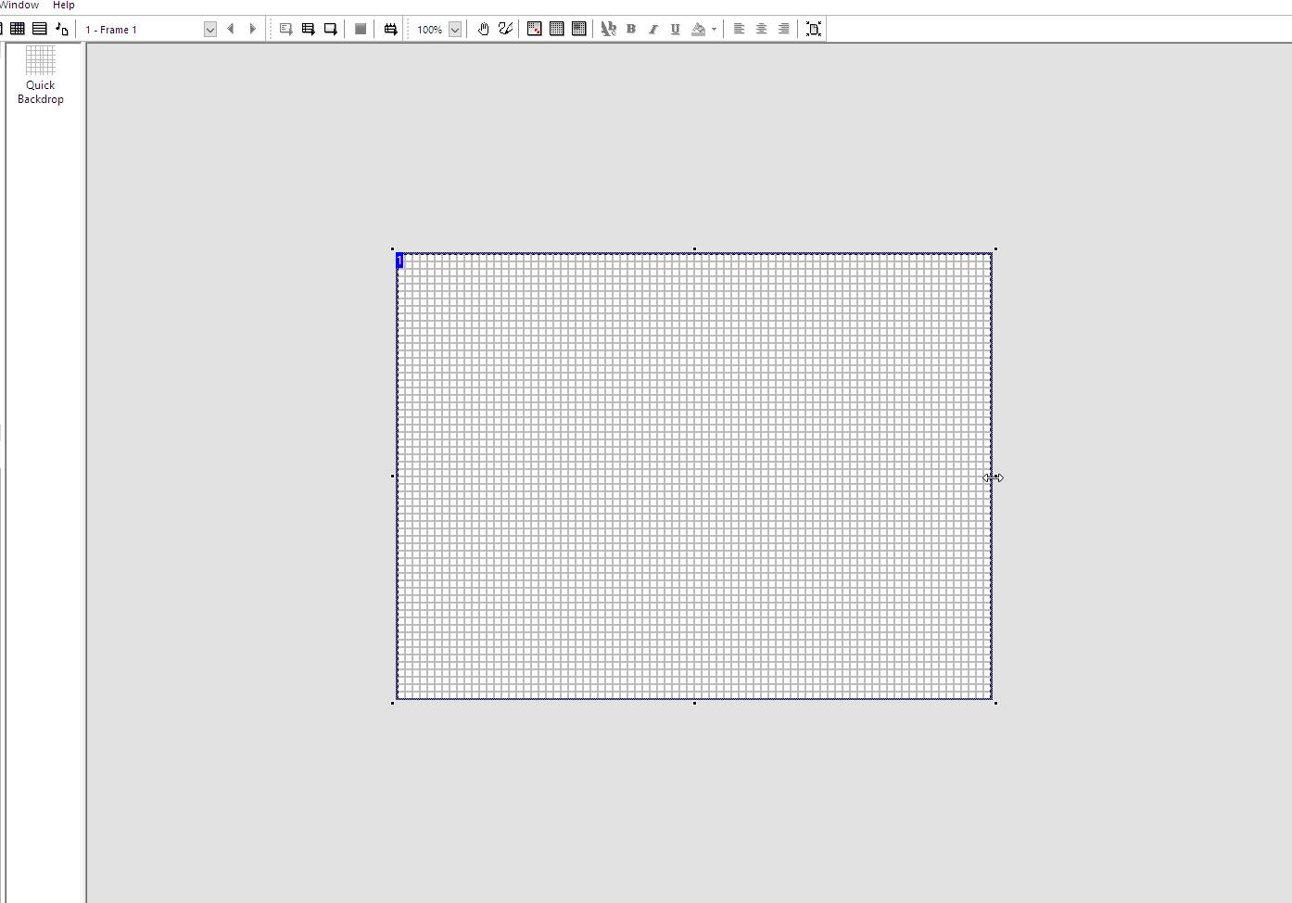Go to the previous frame arrow
Image resolution: width=1292 pixels, height=903 pixels.
(231, 29)
